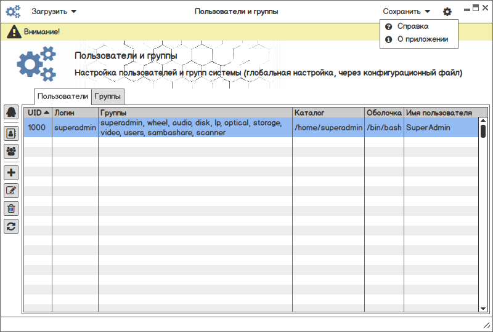
Task: Click the warning triangle icon
Action: click(14, 31)
